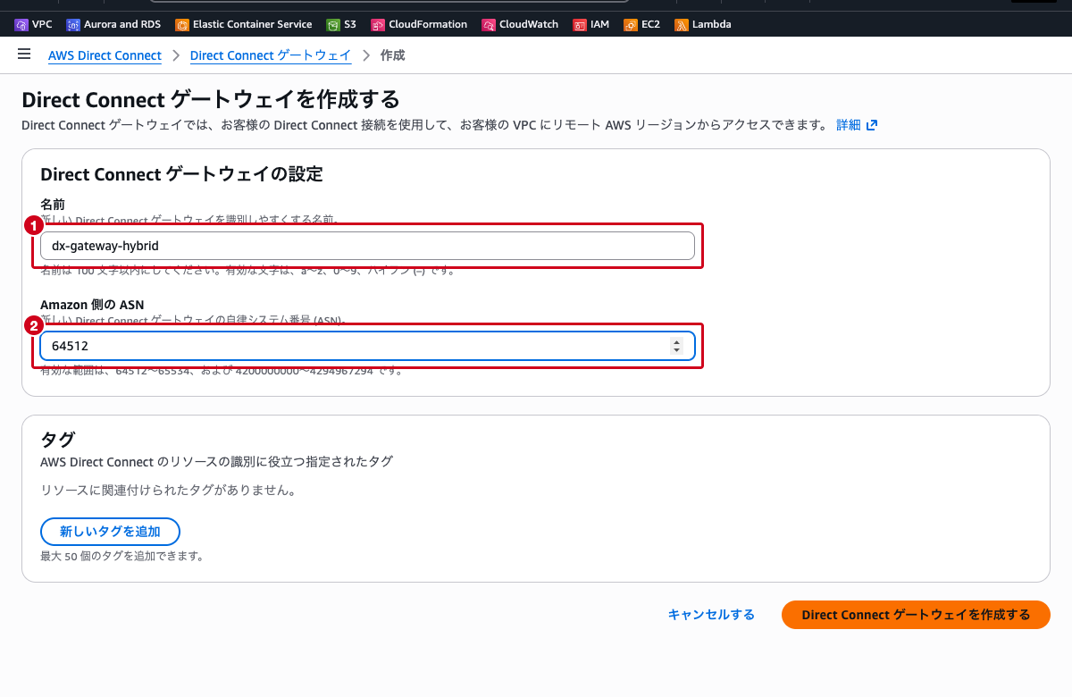Screen dimensions: 1072x697
Task: Click the Direct Connect ゲートウェイの設定 section title
Action: coord(181,173)
